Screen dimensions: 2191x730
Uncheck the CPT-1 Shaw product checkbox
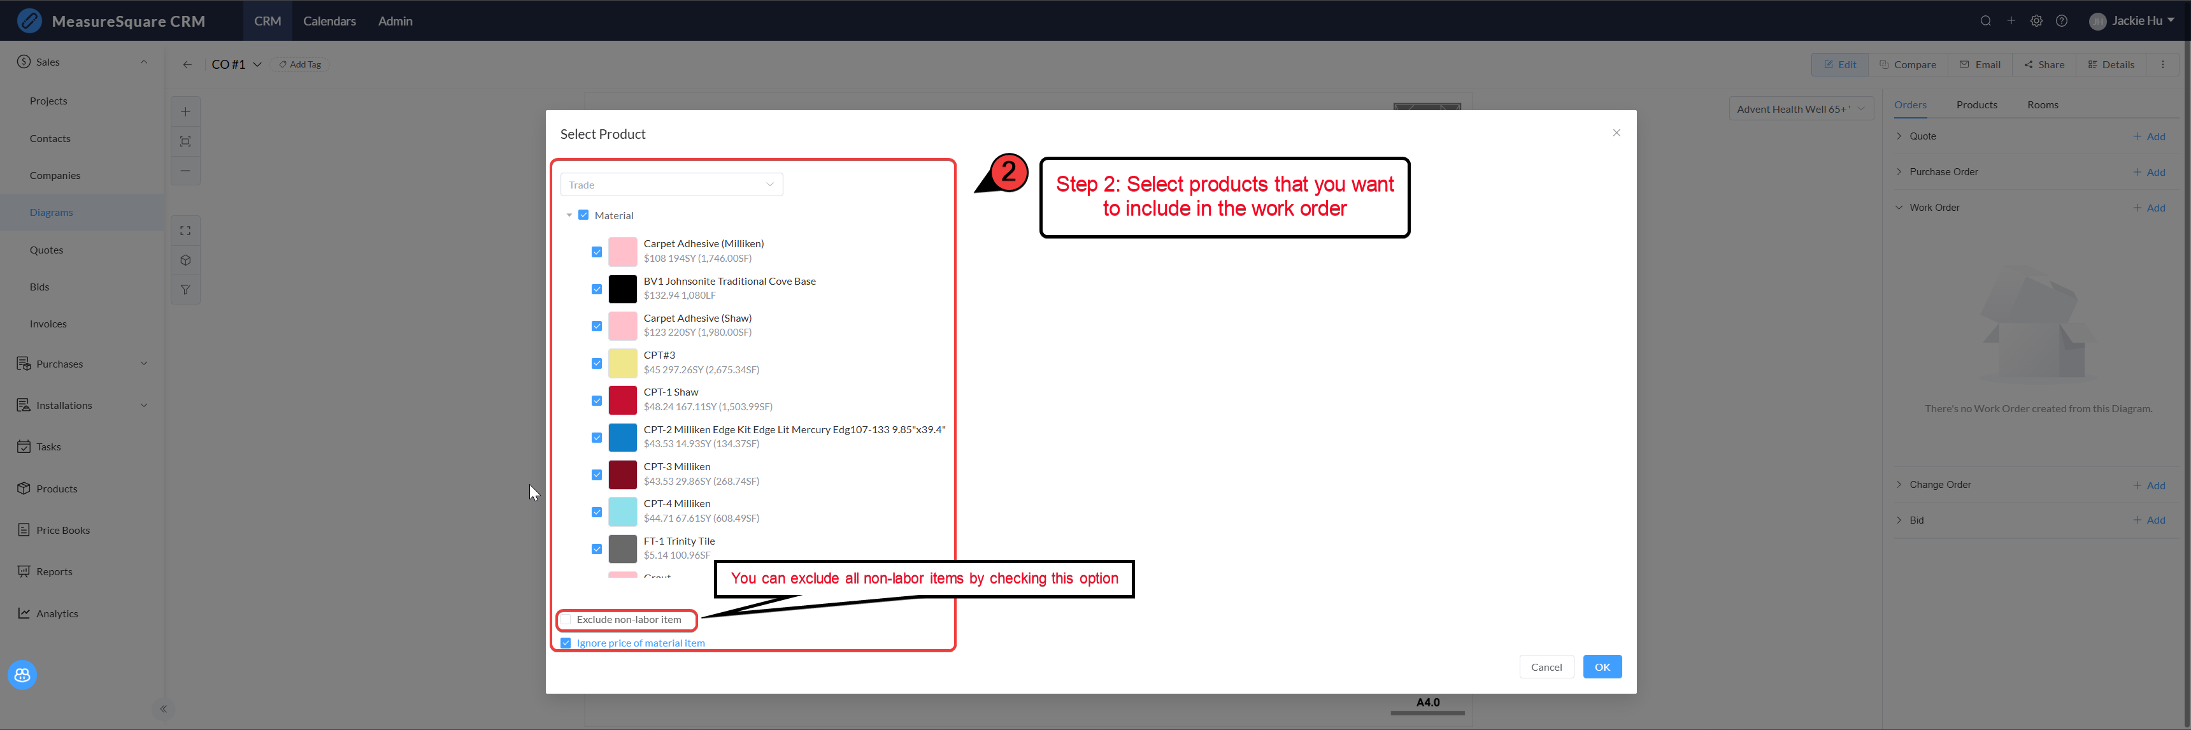(x=597, y=401)
